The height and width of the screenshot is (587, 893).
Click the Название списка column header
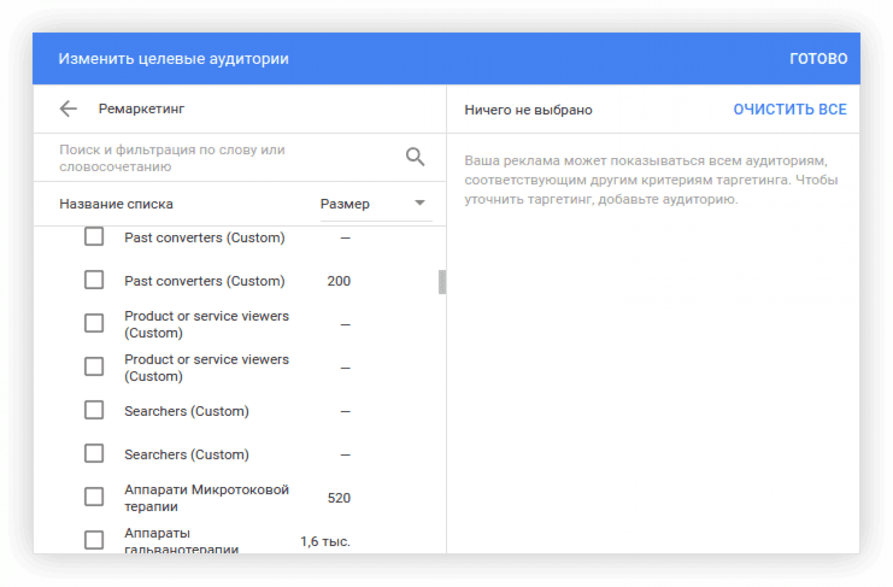tap(116, 204)
